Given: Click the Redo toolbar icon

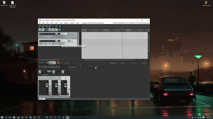Looking at the screenshot, I should (x=56, y=26).
